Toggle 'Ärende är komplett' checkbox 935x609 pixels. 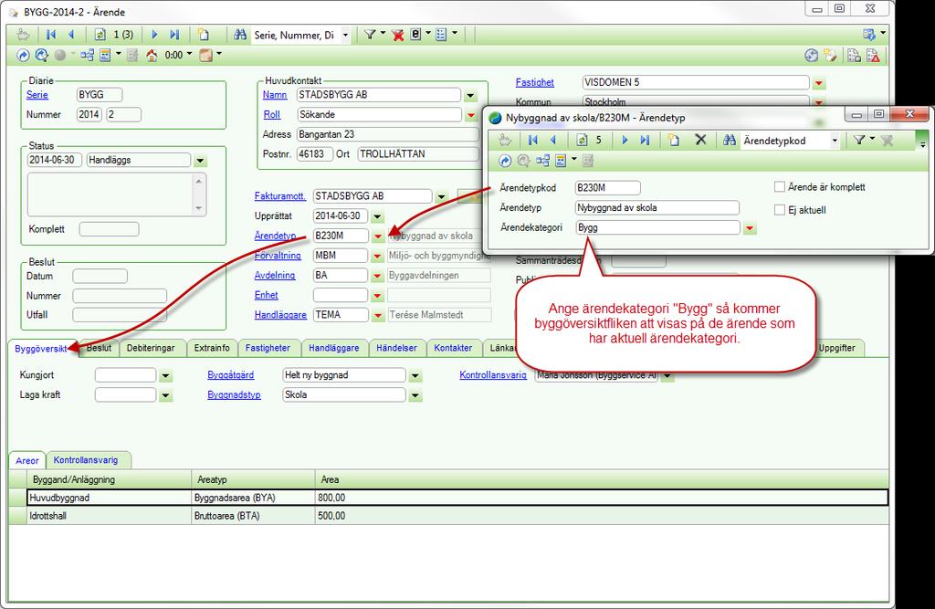point(780,186)
